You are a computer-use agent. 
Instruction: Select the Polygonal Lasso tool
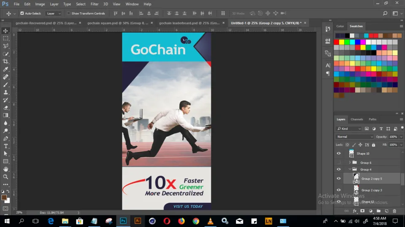click(x=5, y=46)
